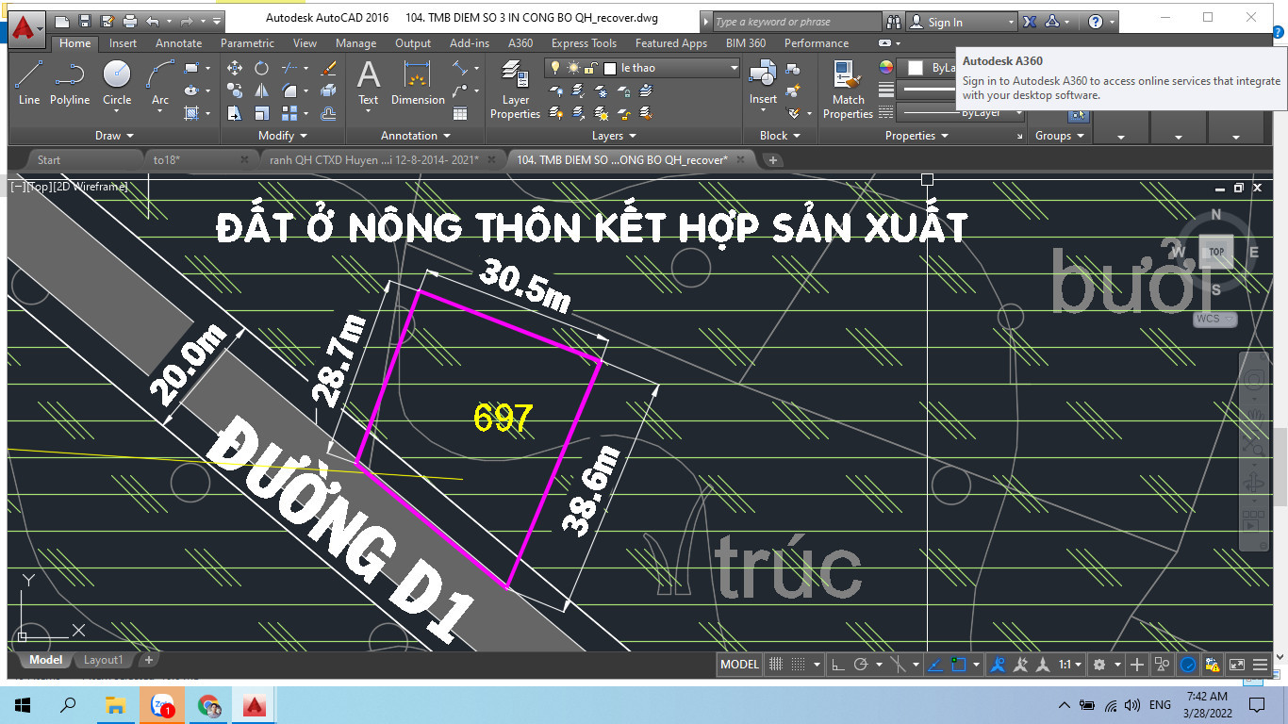
Task: Expand the Block panel
Action: click(780, 136)
